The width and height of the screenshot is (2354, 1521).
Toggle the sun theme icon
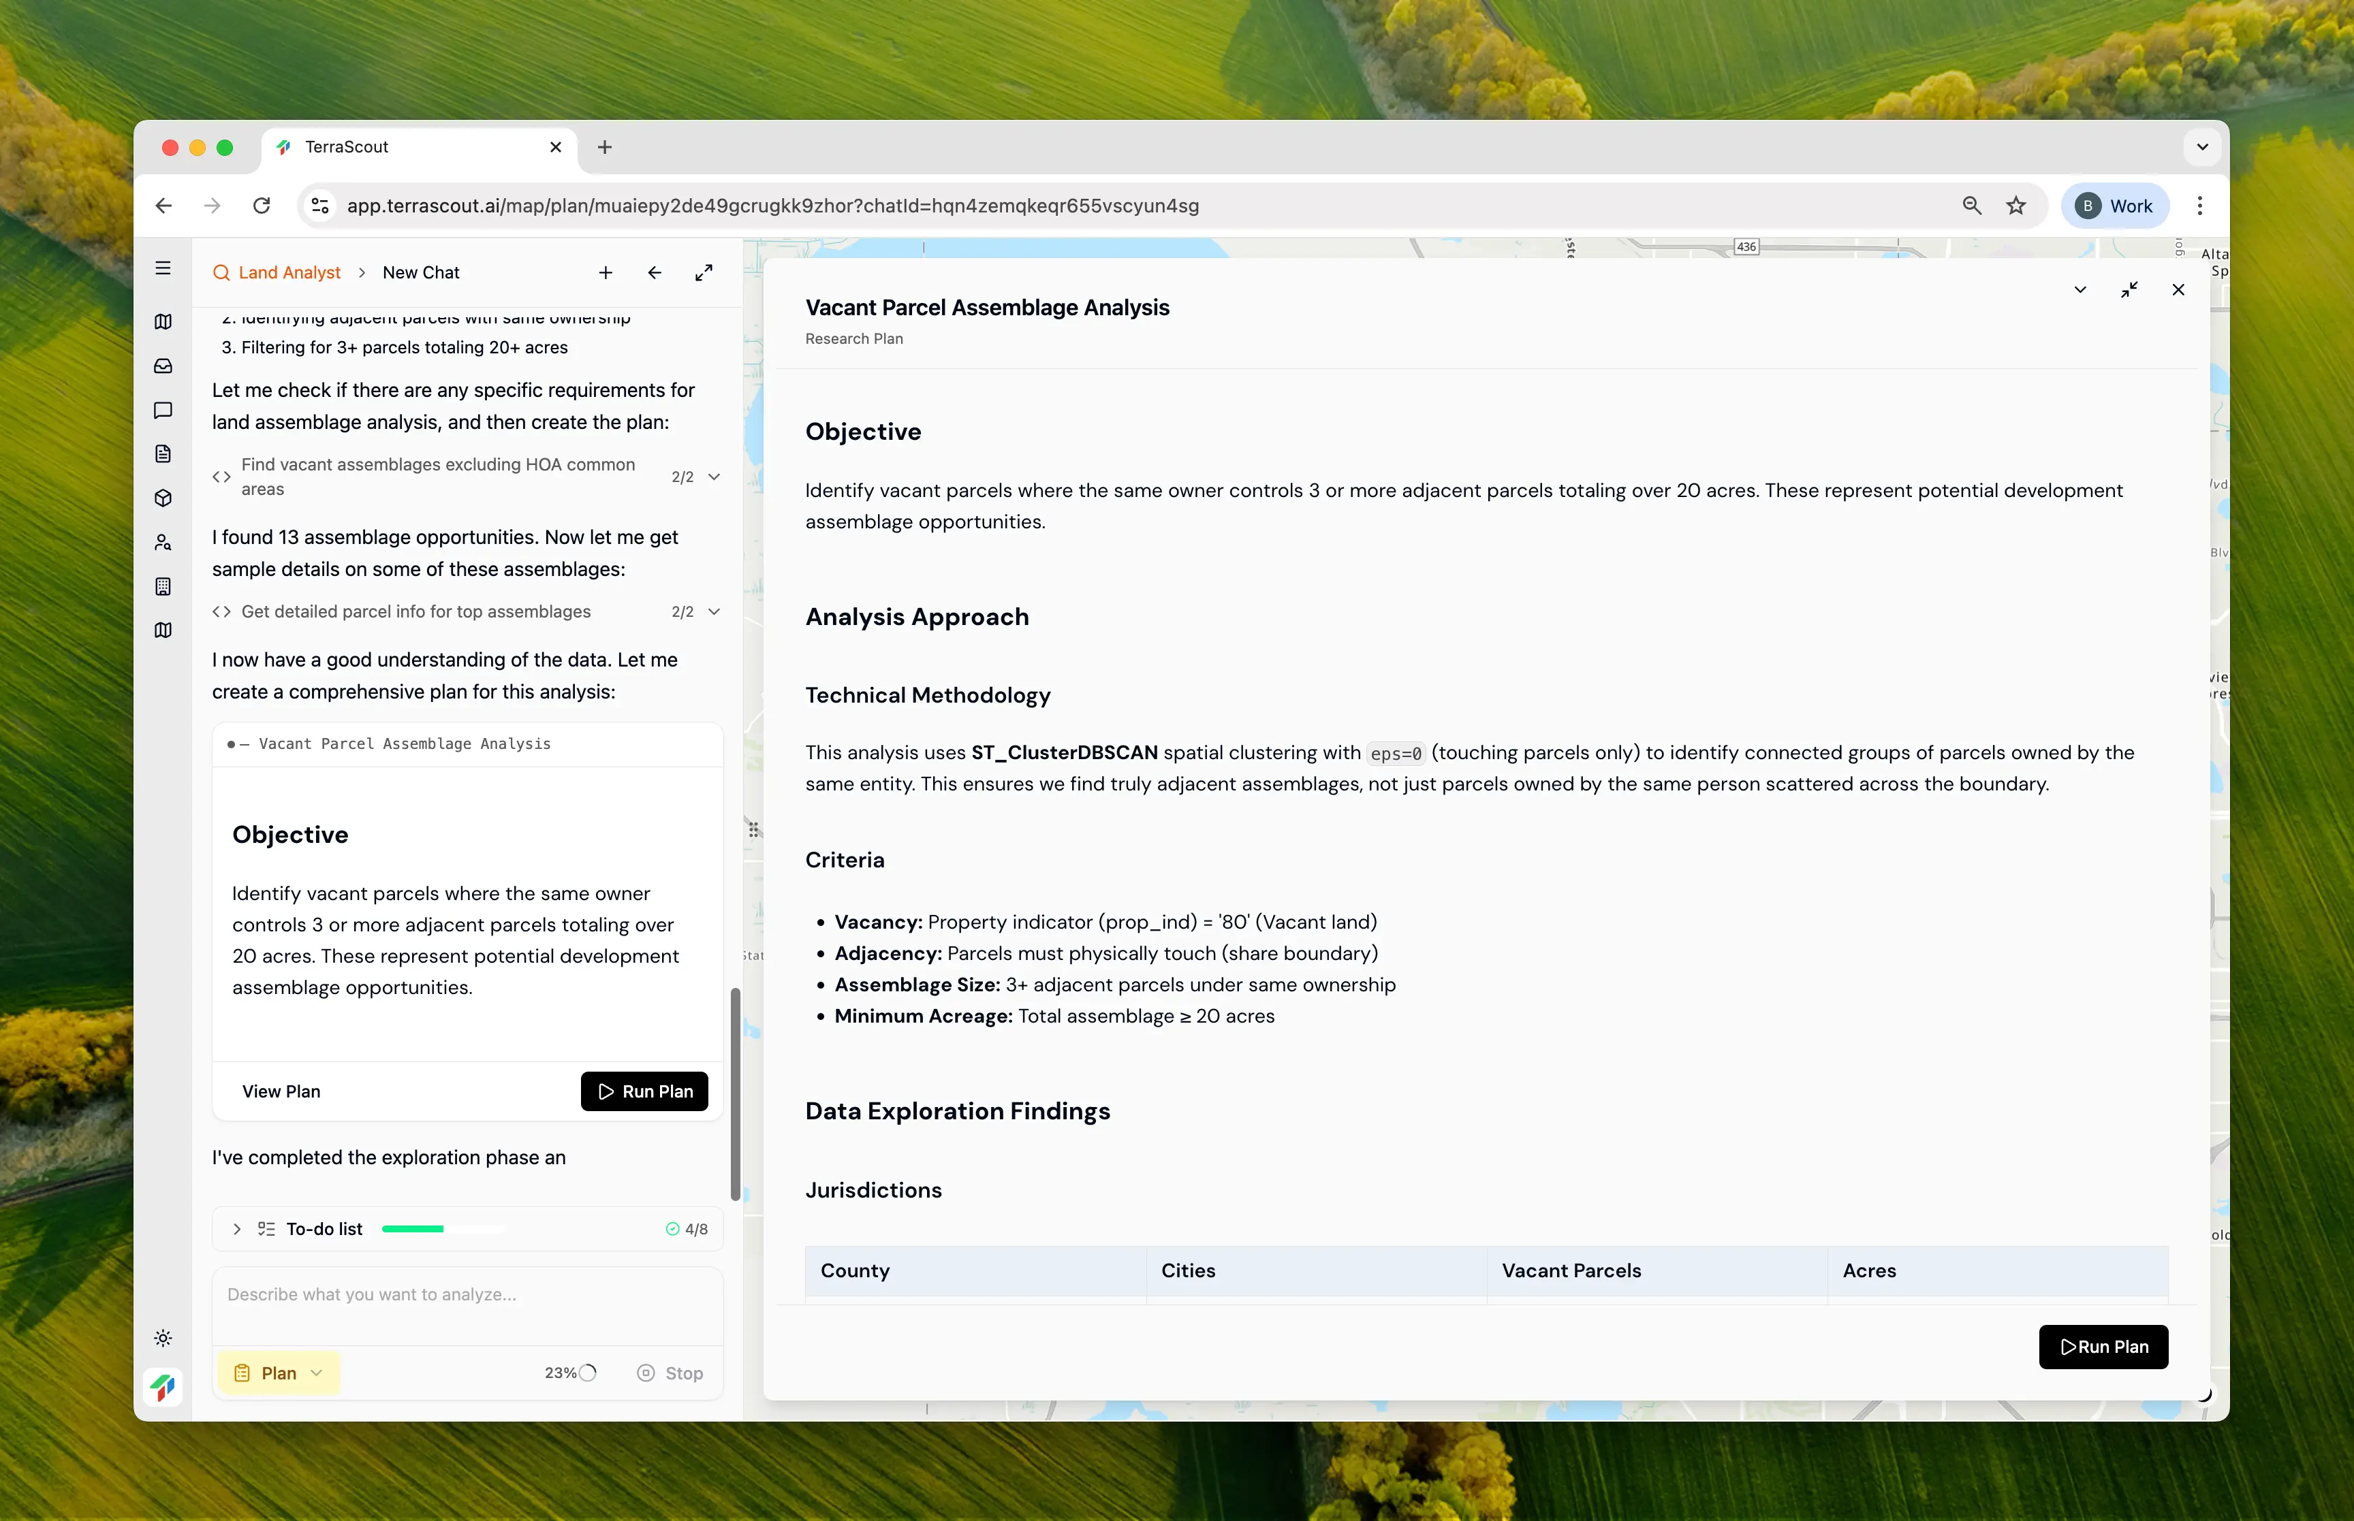click(x=163, y=1337)
